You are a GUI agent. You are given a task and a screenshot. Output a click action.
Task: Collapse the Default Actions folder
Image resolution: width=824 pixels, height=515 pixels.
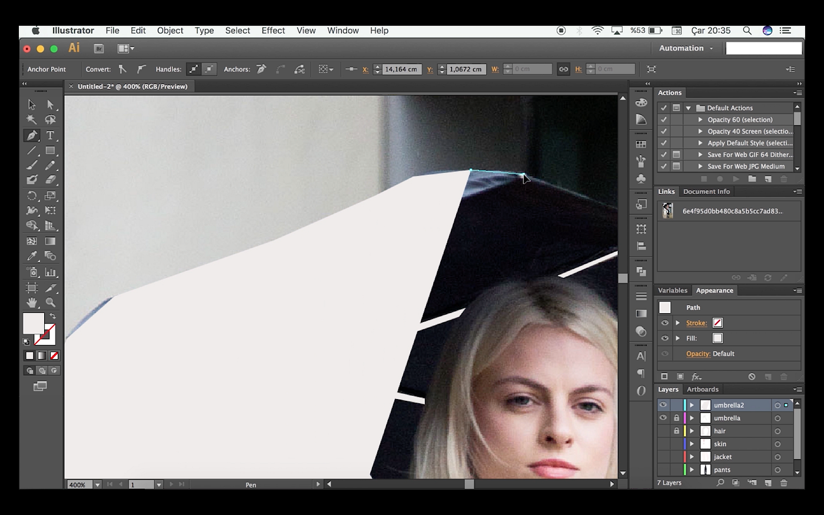click(688, 108)
